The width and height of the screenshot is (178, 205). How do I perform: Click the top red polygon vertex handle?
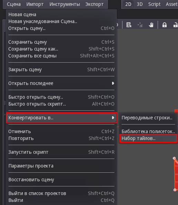point(174,158)
